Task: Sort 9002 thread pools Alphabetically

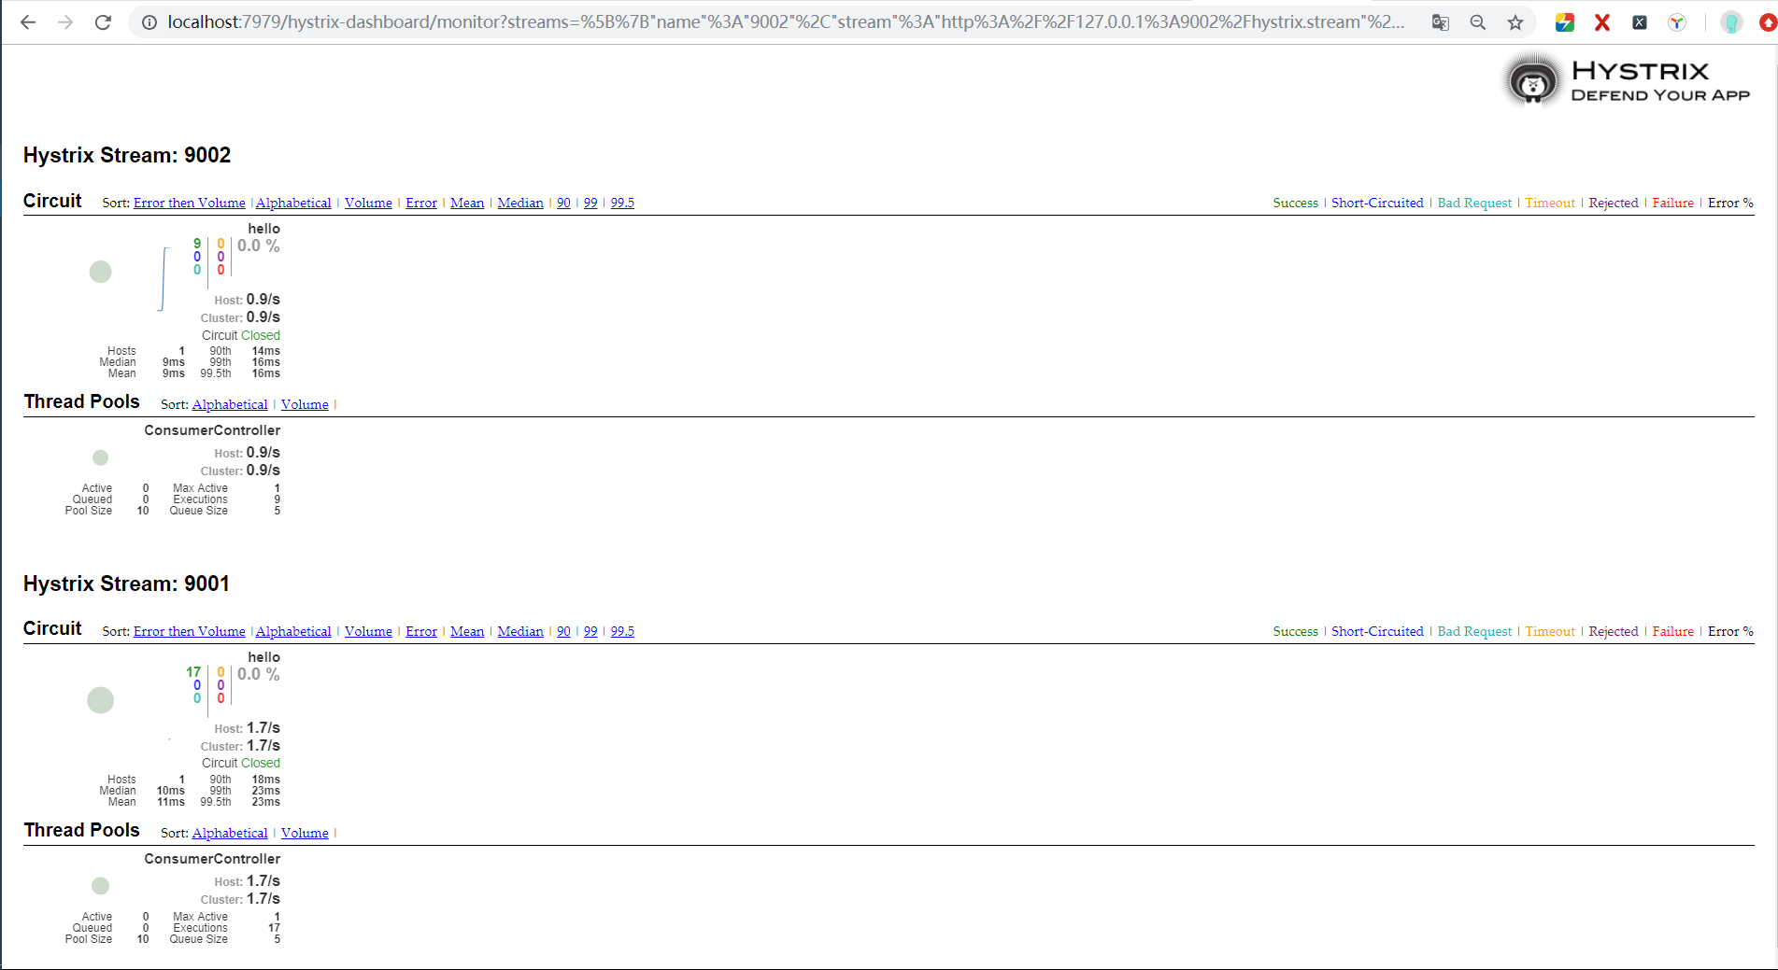Action: point(230,404)
